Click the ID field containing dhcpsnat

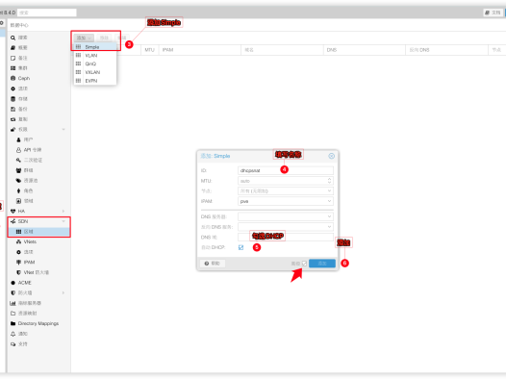[286, 170]
